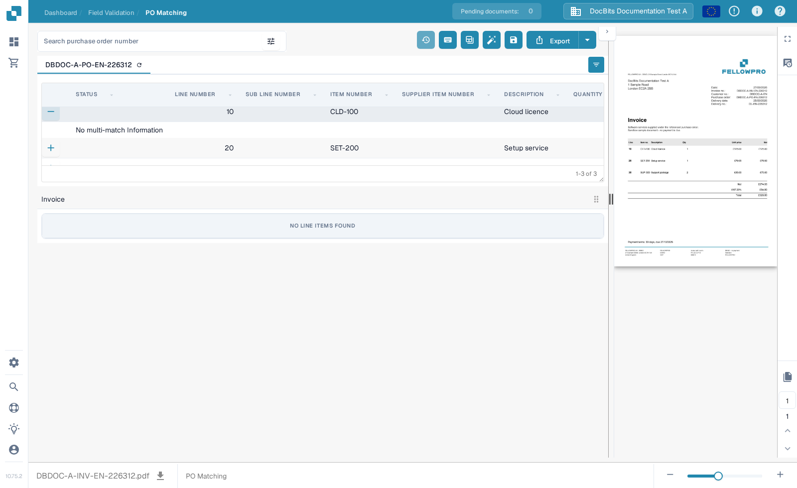Click the table layout toolbar button

(470, 40)
